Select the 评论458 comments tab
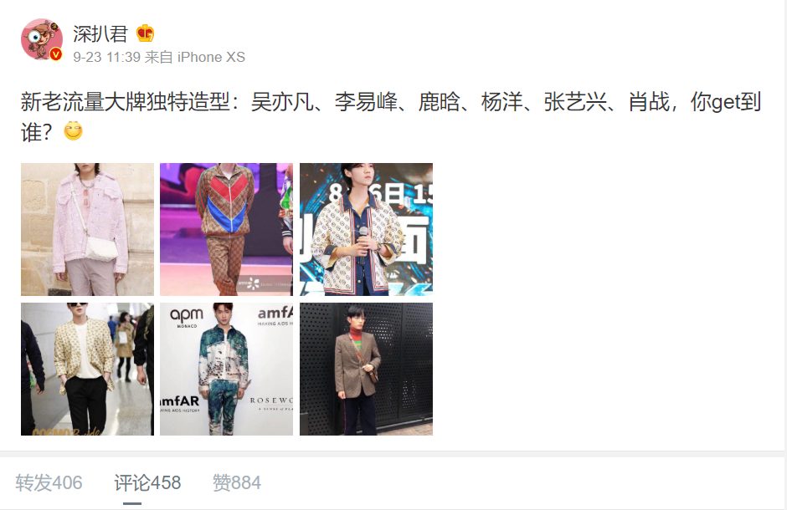The image size is (787, 510). pyautogui.click(x=147, y=483)
